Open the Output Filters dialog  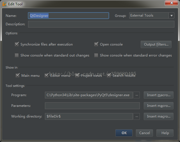[x=156, y=44]
